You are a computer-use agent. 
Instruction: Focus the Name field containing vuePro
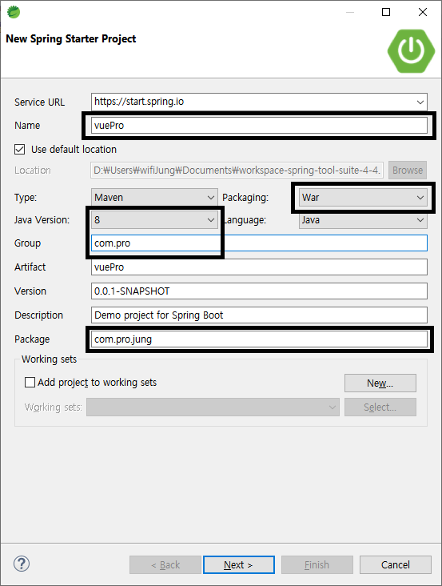point(259,126)
